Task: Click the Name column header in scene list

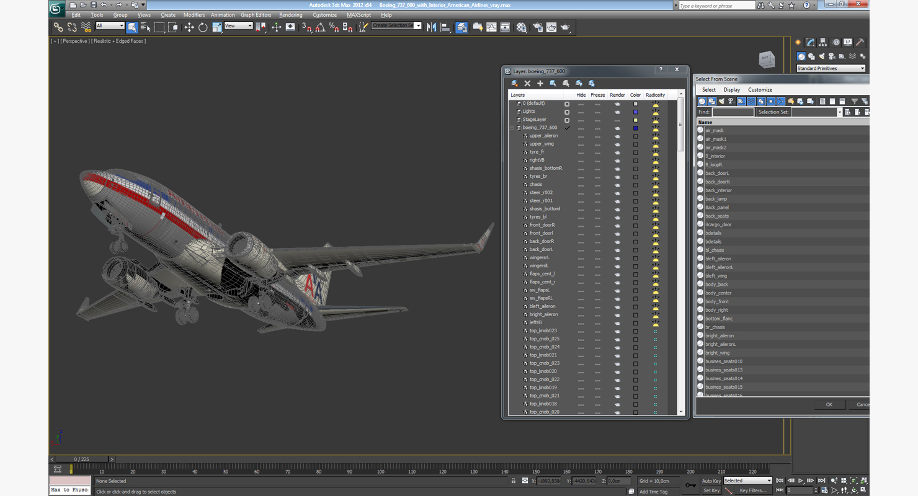Action: (782, 122)
